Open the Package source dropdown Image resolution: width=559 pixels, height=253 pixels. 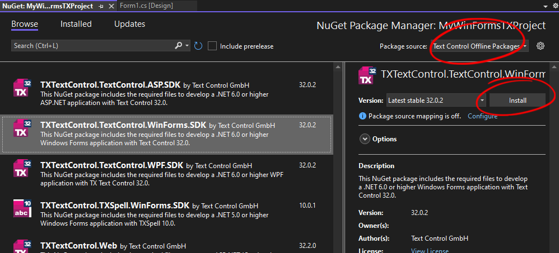coord(479,46)
